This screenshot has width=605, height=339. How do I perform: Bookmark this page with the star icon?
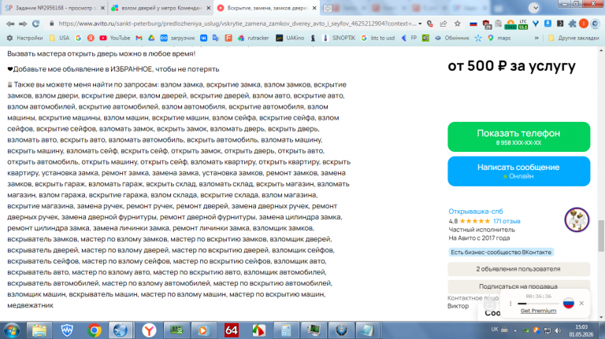[457, 24]
